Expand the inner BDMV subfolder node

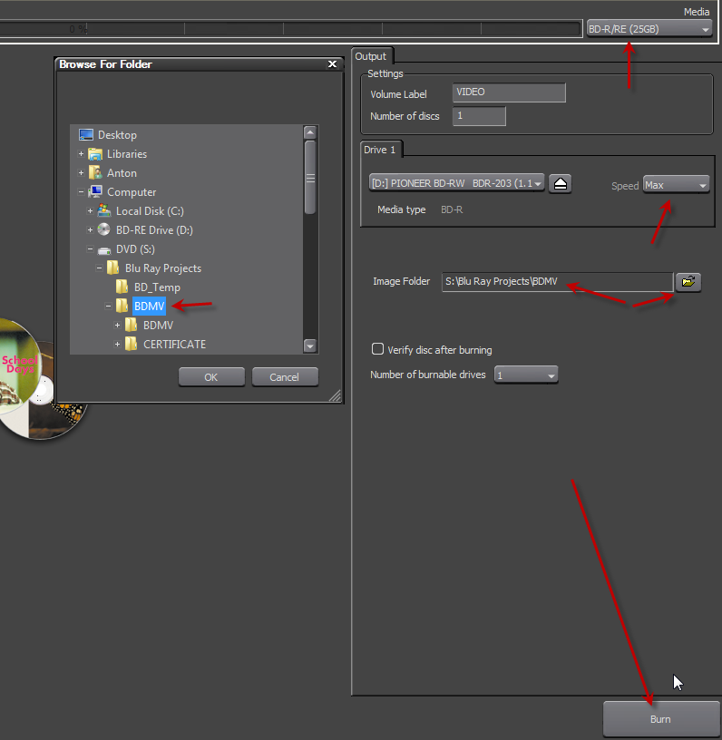point(118,325)
